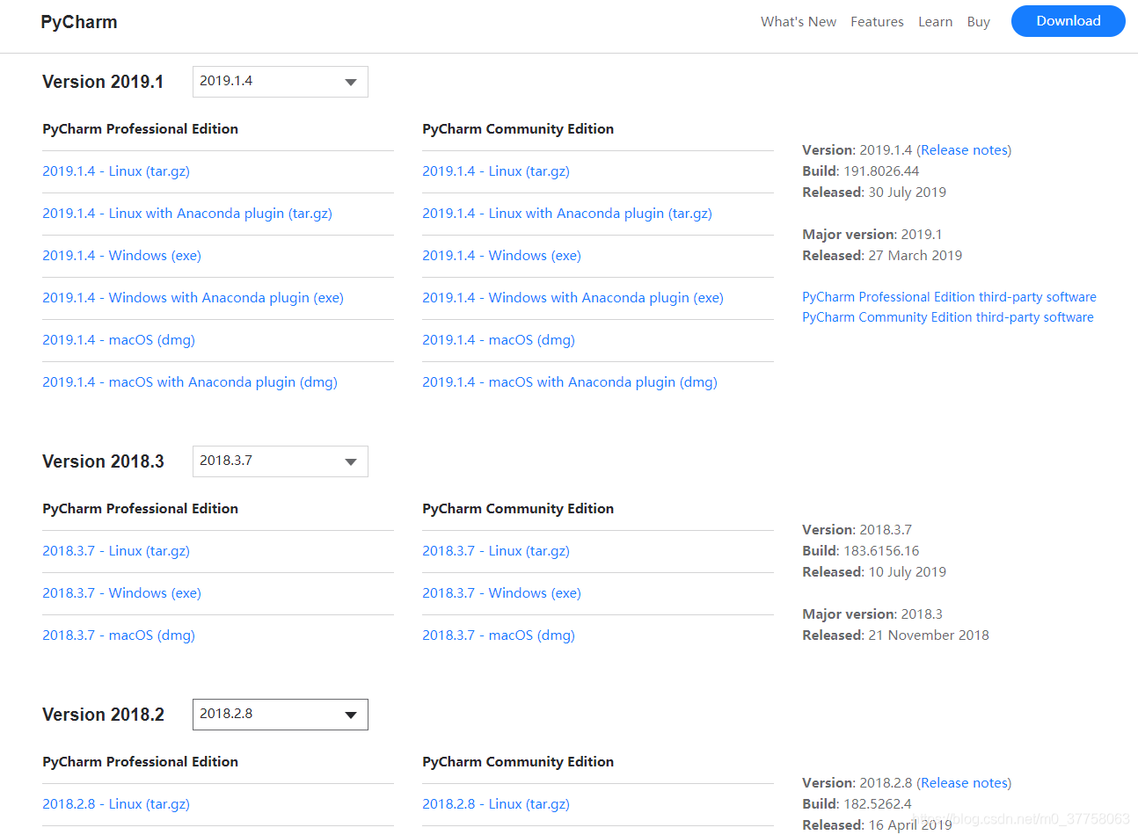Click the blue Download button
This screenshot has width=1138, height=835.
pos(1068,21)
